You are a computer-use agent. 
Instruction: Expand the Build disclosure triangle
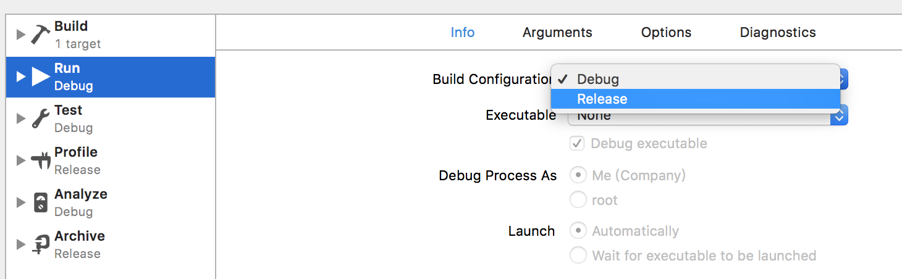click(21, 35)
